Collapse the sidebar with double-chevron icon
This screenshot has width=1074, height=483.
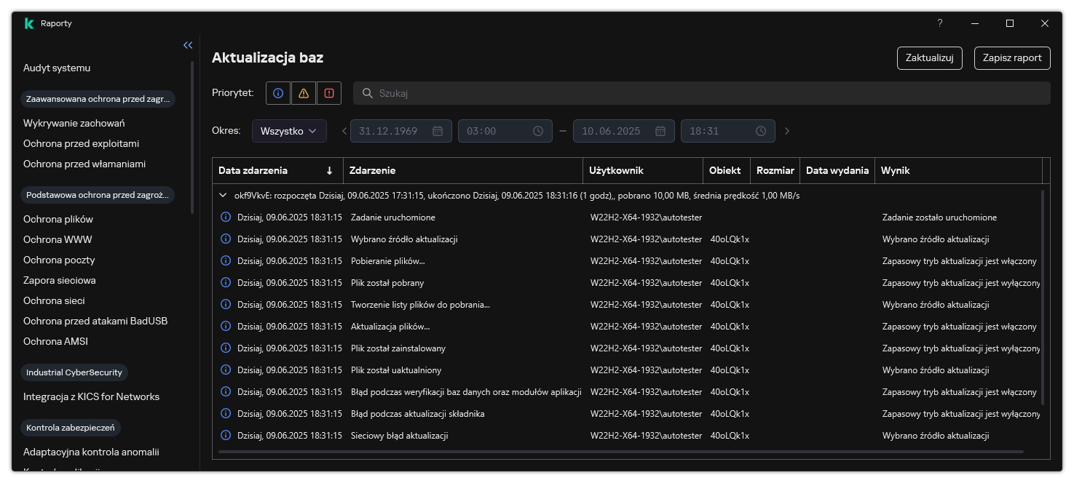click(x=188, y=45)
